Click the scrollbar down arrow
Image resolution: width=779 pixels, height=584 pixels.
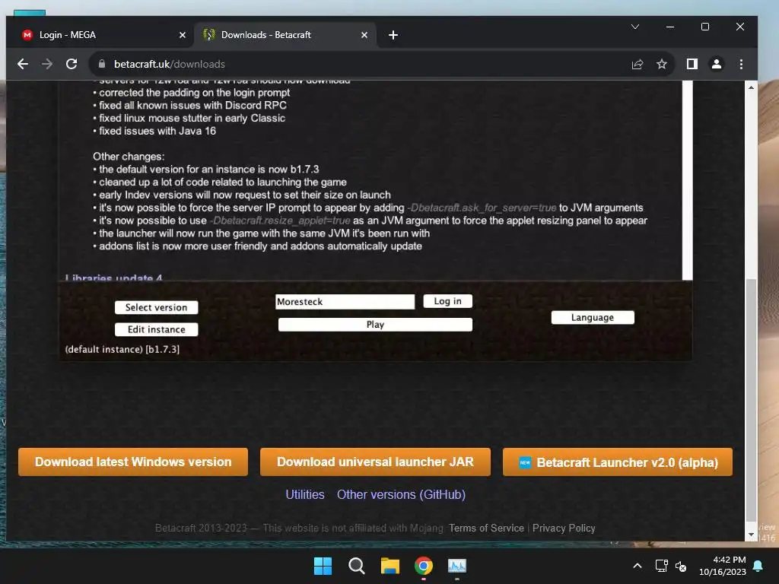(751, 535)
